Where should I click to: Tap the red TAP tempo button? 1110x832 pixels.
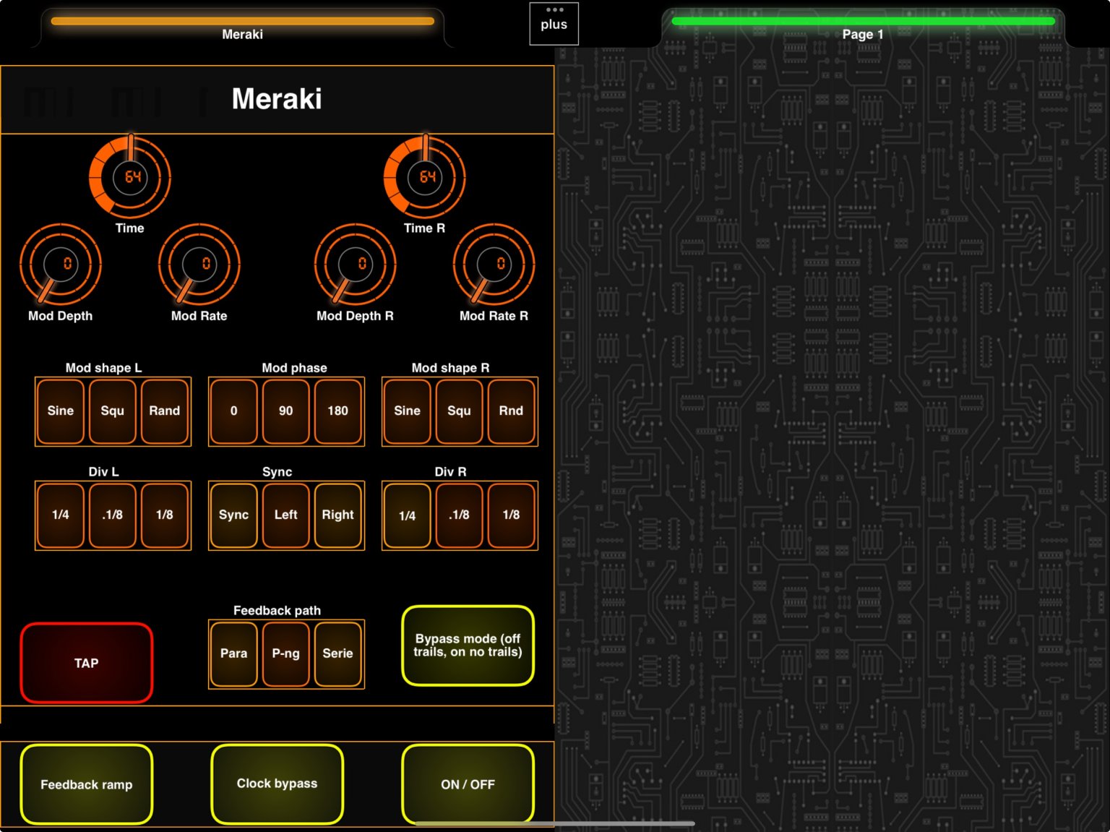point(87,663)
